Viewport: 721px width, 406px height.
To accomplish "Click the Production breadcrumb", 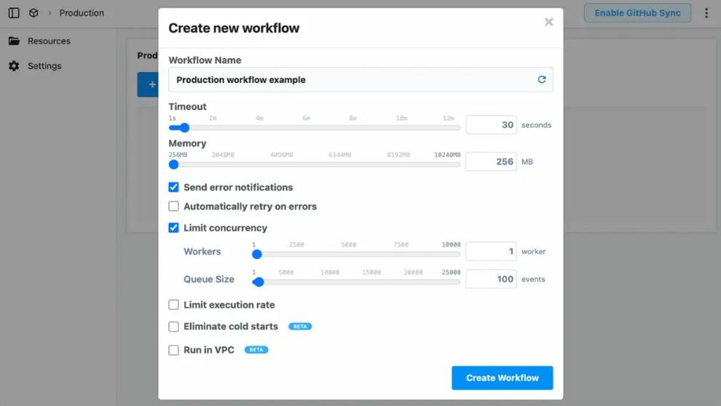I will pos(82,13).
